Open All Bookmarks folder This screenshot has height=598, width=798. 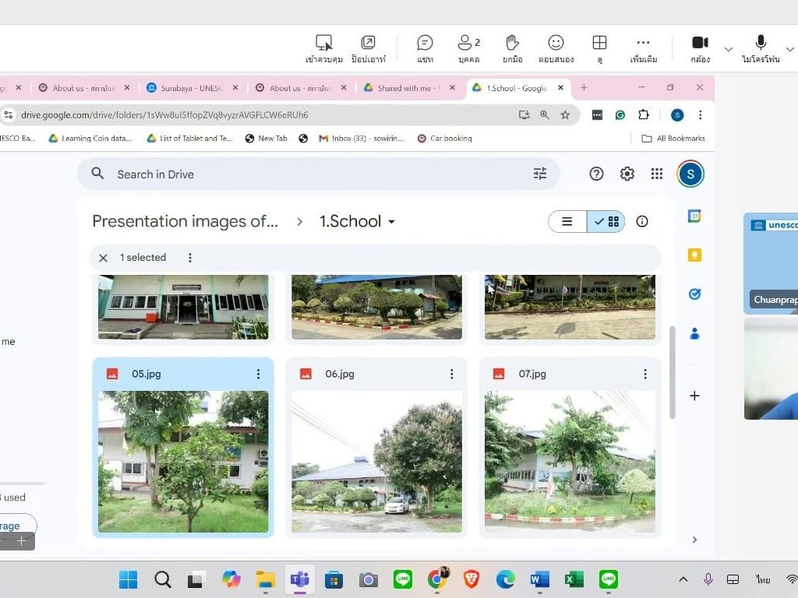pyautogui.click(x=673, y=139)
